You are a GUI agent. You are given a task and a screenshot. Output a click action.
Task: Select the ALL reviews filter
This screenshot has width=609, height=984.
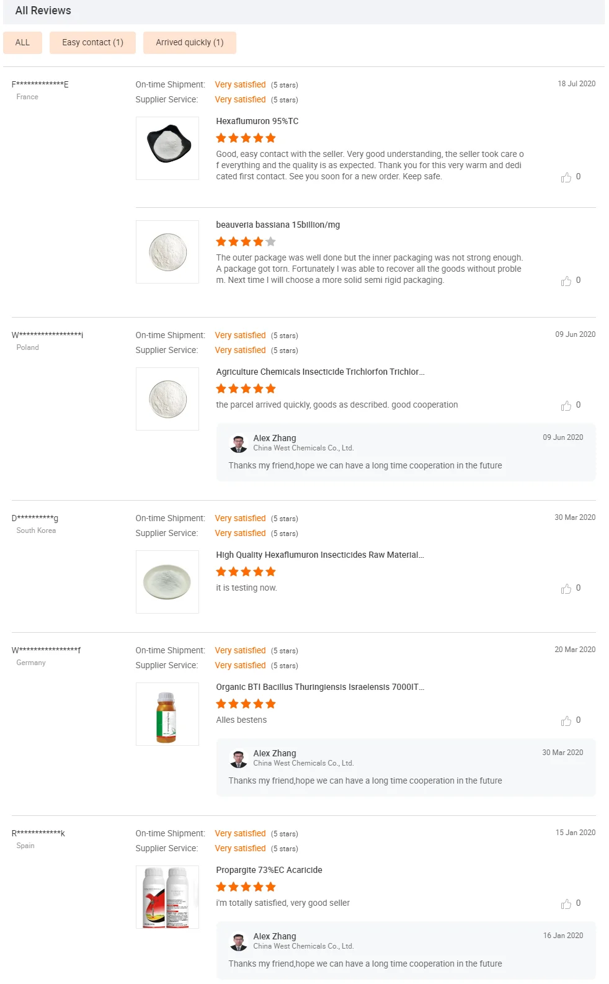point(22,43)
